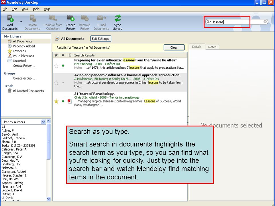The width and height of the screenshot is (275, 206).
Task: Open All Deleted Documents in Trash
Action: pos(28,91)
